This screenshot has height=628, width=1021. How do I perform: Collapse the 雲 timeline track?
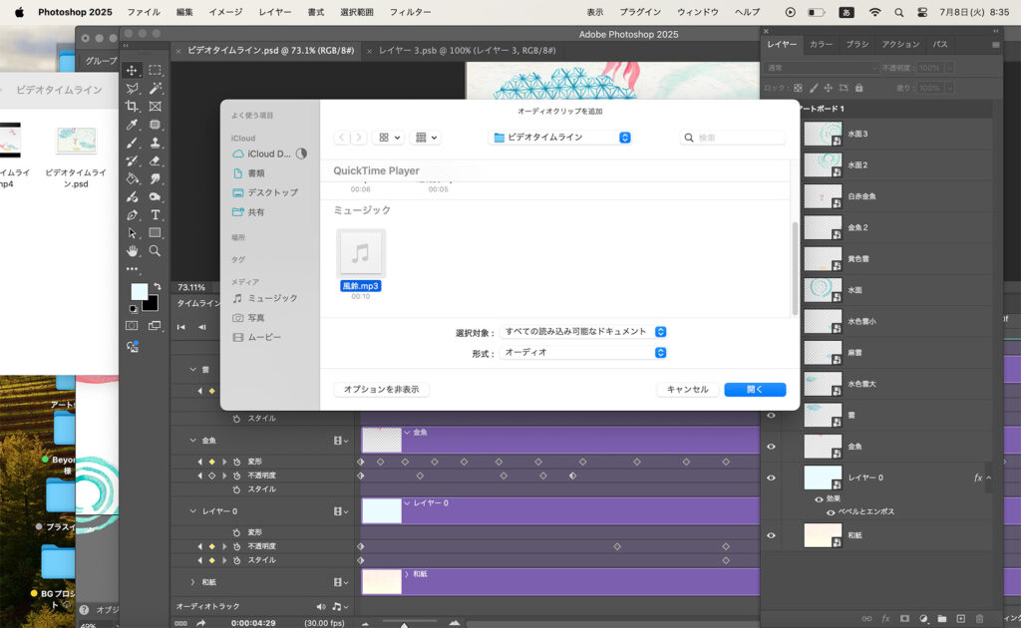point(192,370)
